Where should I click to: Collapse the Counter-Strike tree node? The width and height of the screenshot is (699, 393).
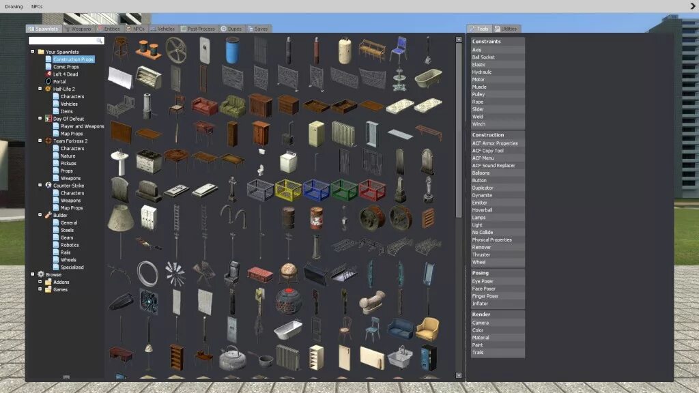(x=40, y=186)
